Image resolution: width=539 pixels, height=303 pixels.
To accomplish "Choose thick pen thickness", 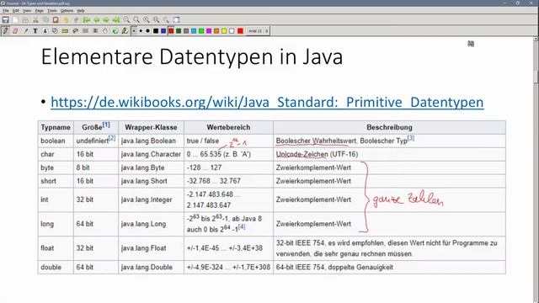I will [x=147, y=31].
